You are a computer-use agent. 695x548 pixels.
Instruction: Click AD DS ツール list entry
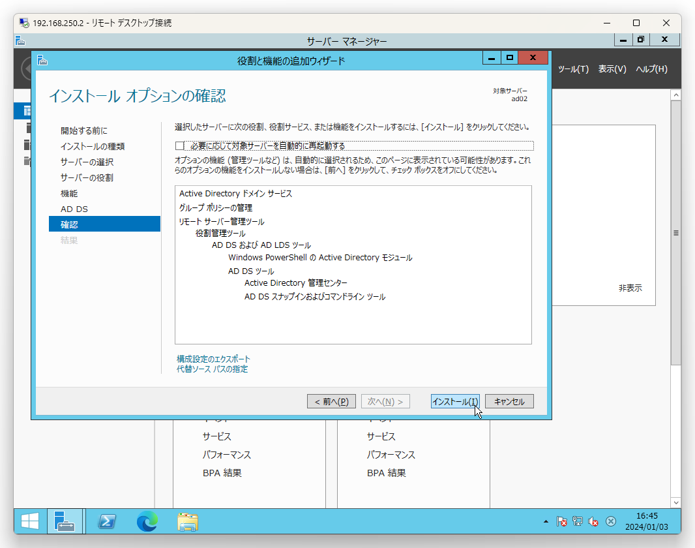251,271
